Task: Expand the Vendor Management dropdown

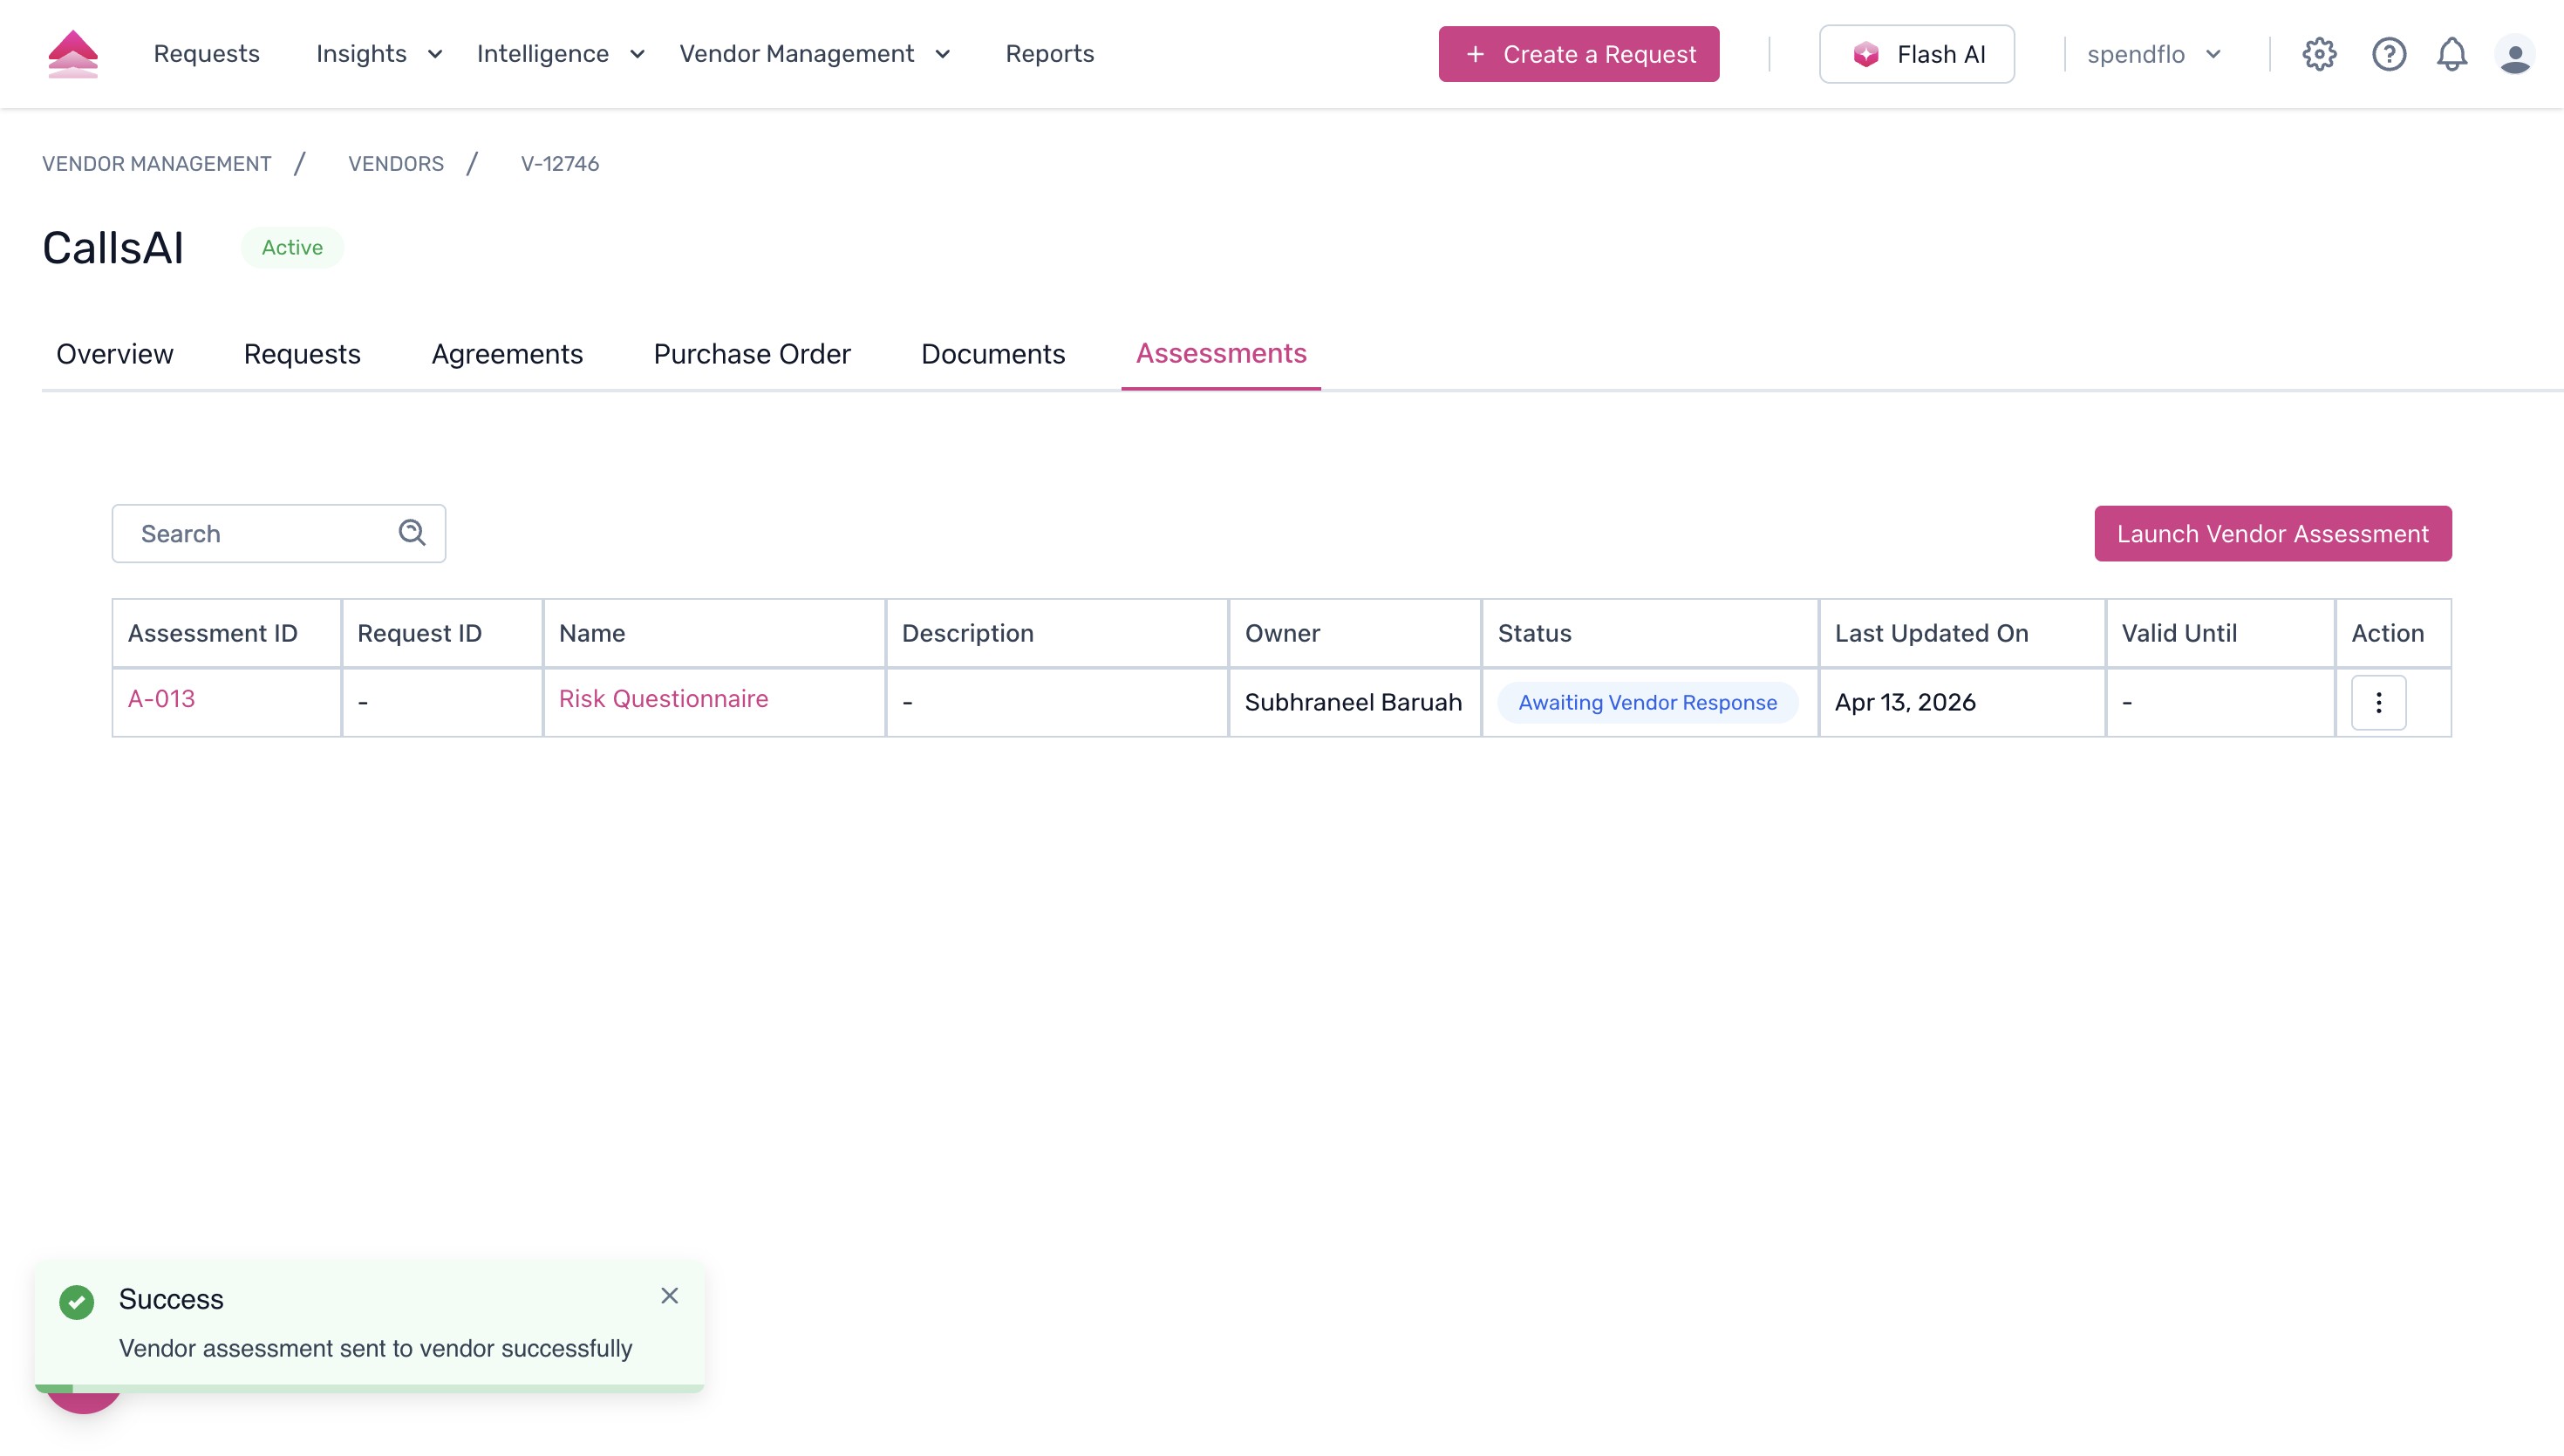Action: [941, 55]
